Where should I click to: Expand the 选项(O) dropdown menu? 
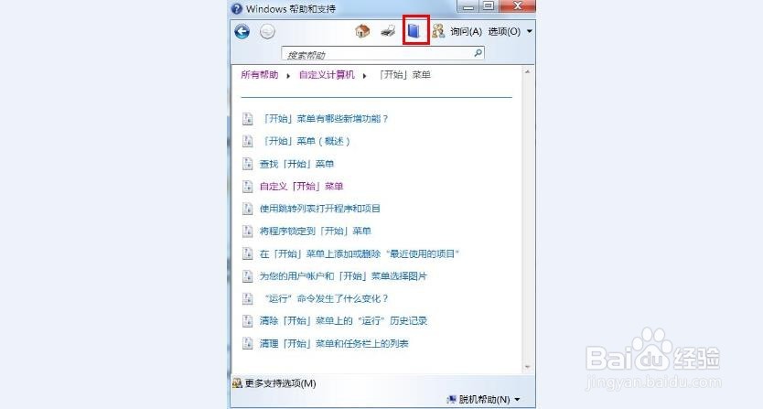click(510, 31)
